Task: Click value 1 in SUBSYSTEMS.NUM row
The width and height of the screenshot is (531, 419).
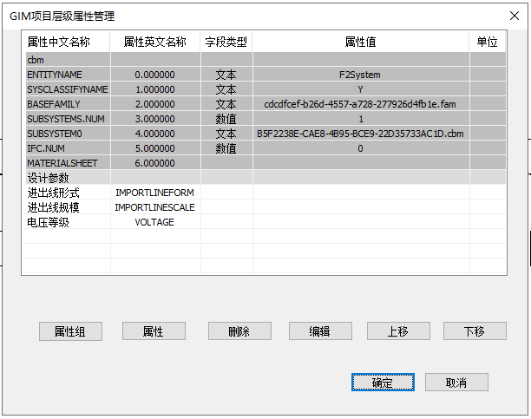Action: point(361,119)
